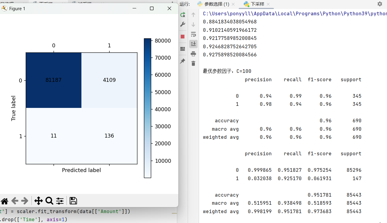Screen dimensions: 387x223
Task: Minimize the Figure 1 window
Action: (x=134, y=8)
